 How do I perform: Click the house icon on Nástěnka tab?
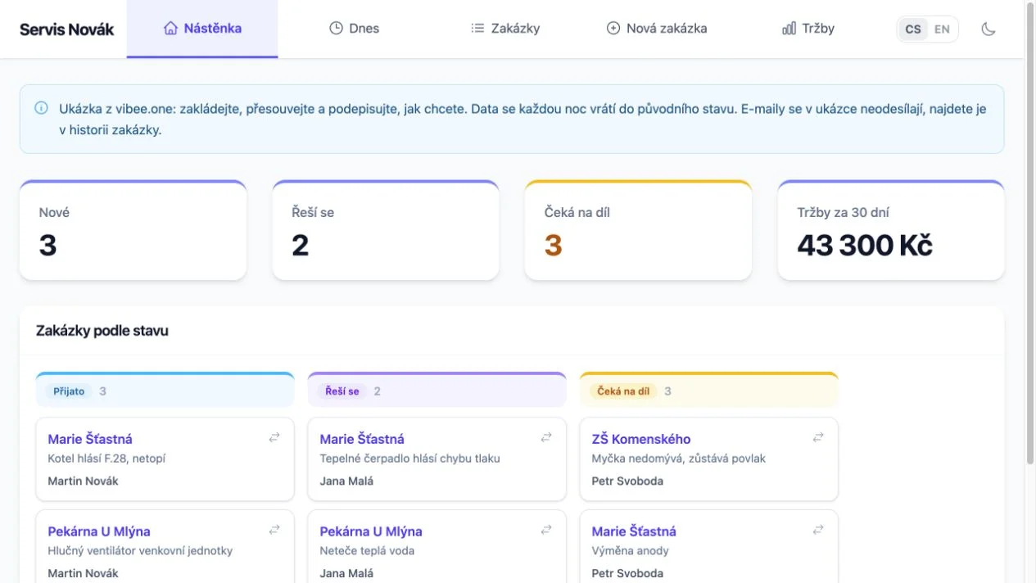pyautogui.click(x=170, y=29)
